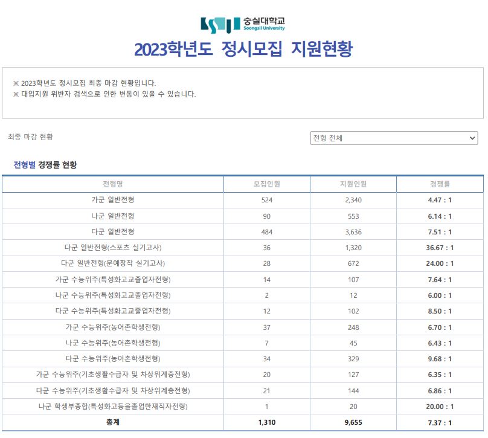Click total applicants 9,655
Screen dimensions: 488x438
(353, 422)
